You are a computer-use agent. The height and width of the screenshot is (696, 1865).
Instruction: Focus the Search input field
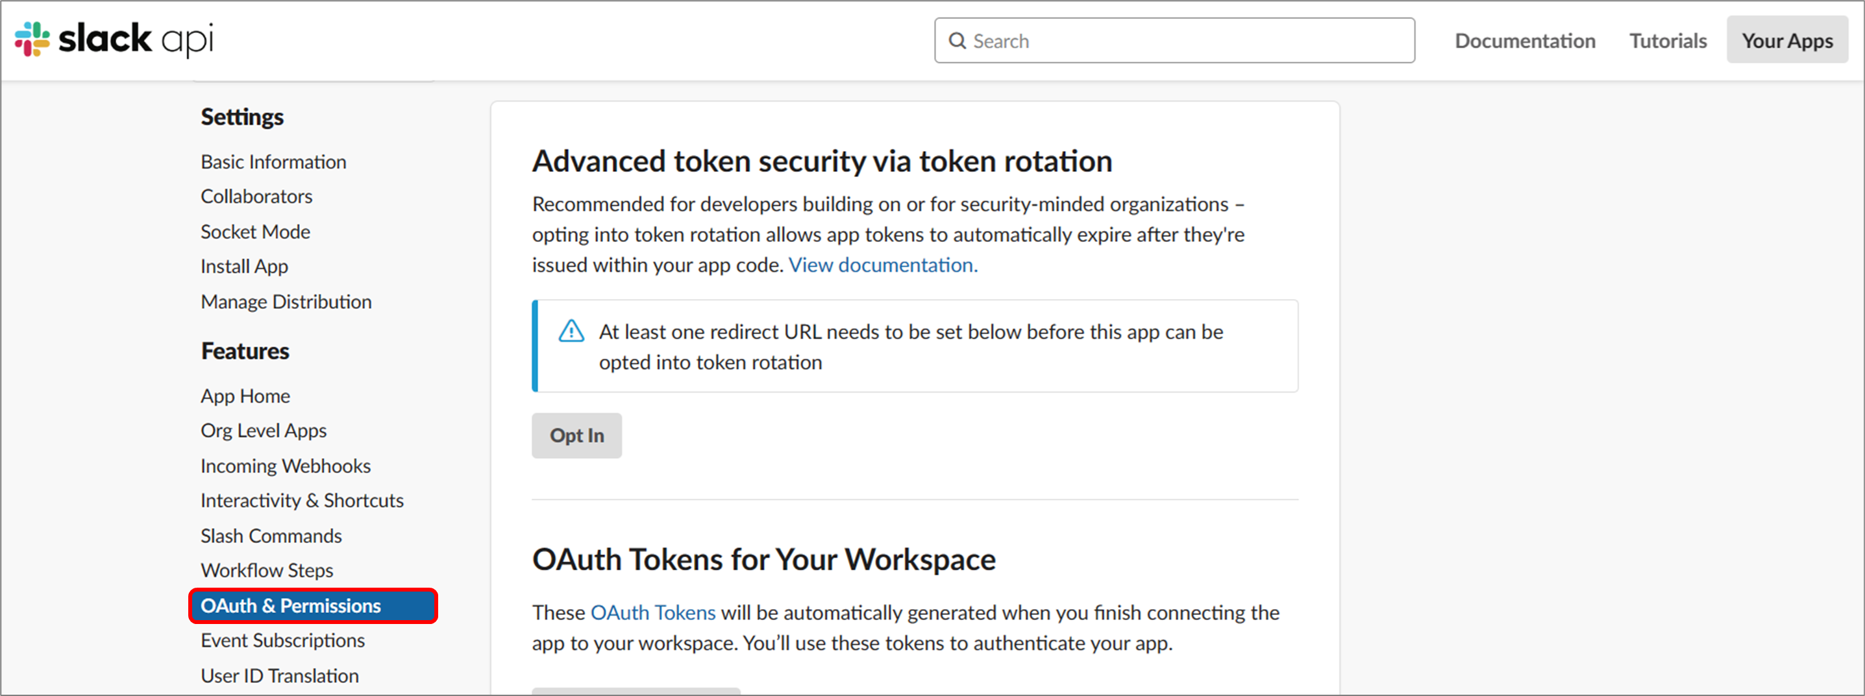(1174, 42)
